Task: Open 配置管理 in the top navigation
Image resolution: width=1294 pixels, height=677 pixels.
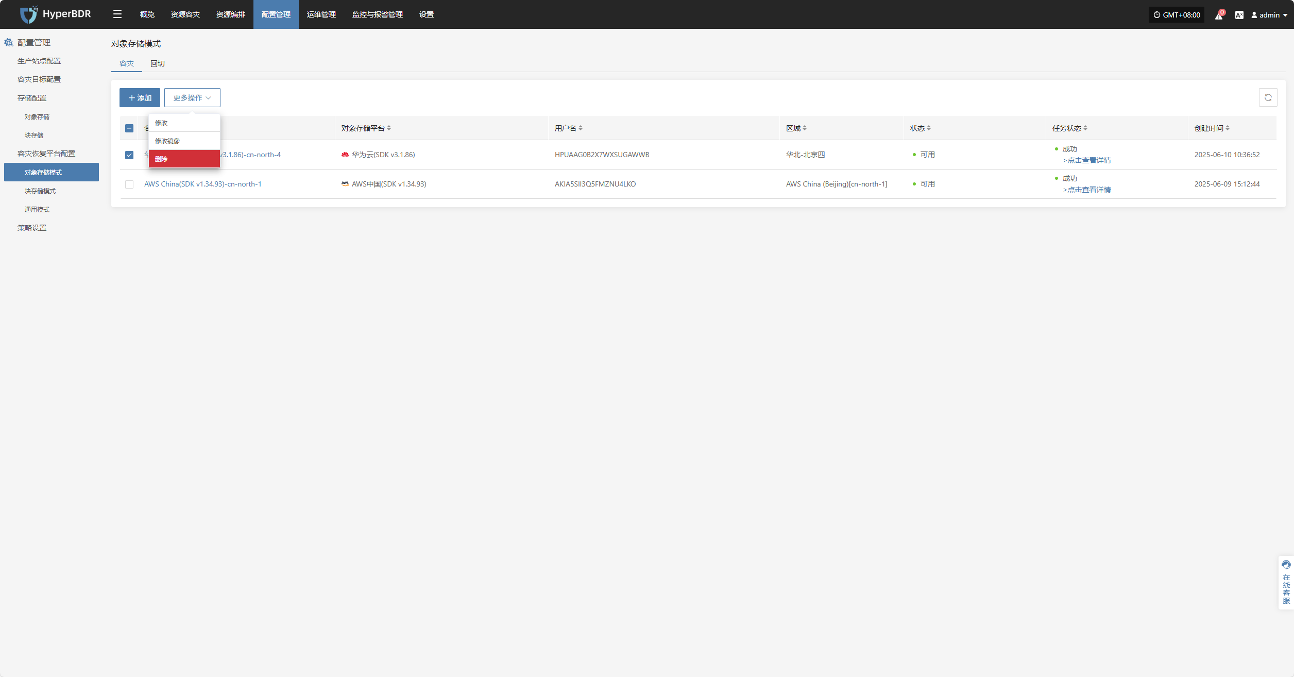Action: (x=276, y=14)
